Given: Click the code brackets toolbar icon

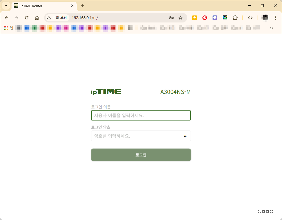Looking at the screenshot, I should coord(250,18).
